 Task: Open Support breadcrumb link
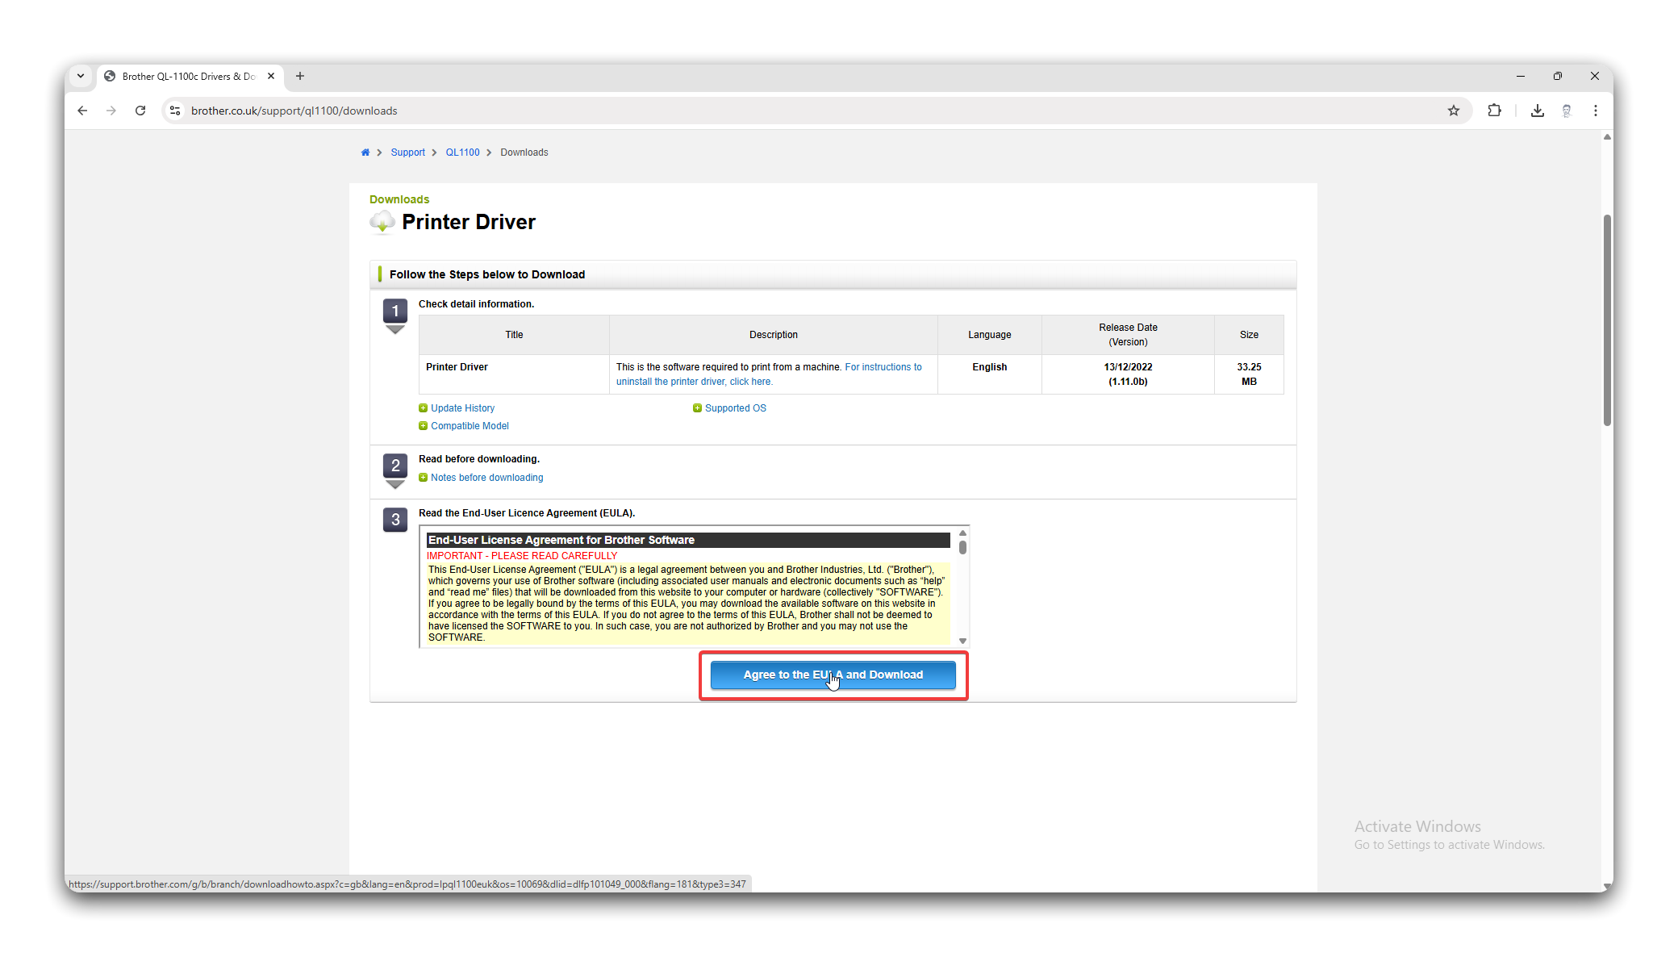tap(407, 153)
